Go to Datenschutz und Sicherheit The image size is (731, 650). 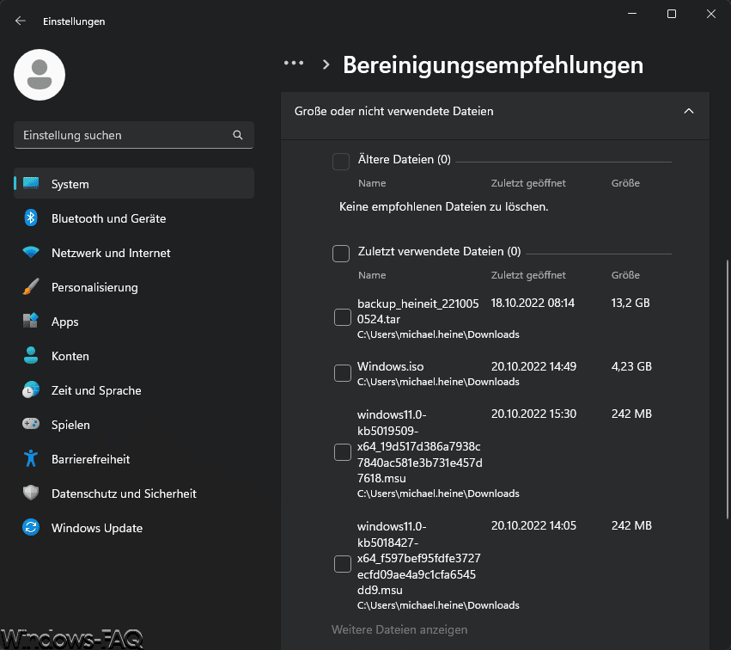pos(134,494)
